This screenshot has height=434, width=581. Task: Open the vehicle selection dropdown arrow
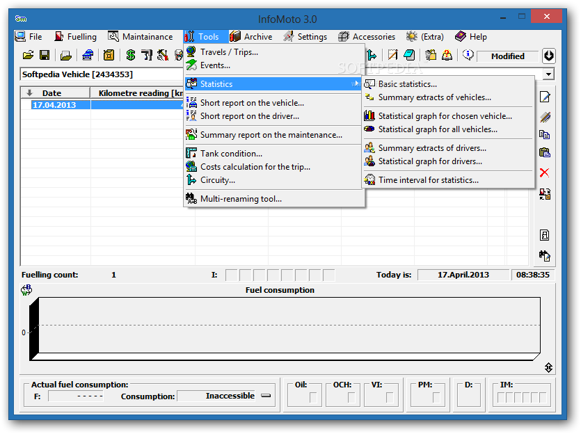coord(548,74)
